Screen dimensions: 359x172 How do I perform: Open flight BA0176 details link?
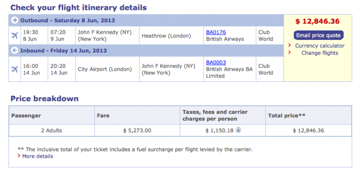click(216, 32)
